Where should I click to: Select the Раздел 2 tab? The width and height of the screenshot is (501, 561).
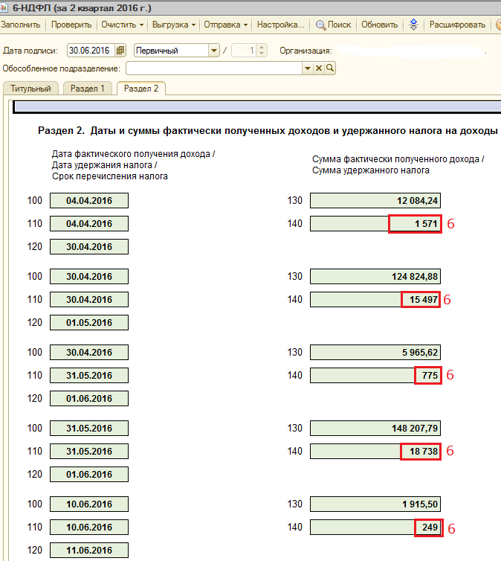click(141, 89)
